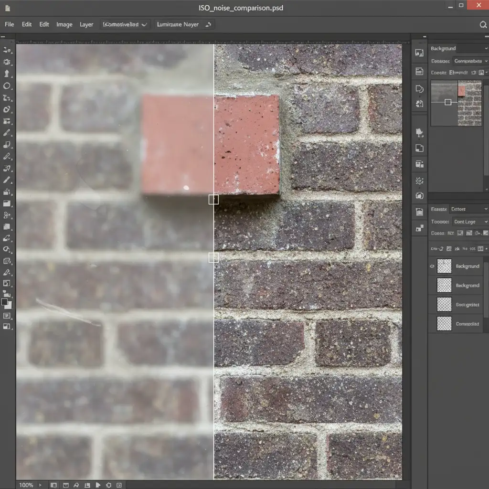Click the foreground color swatch

point(5,302)
